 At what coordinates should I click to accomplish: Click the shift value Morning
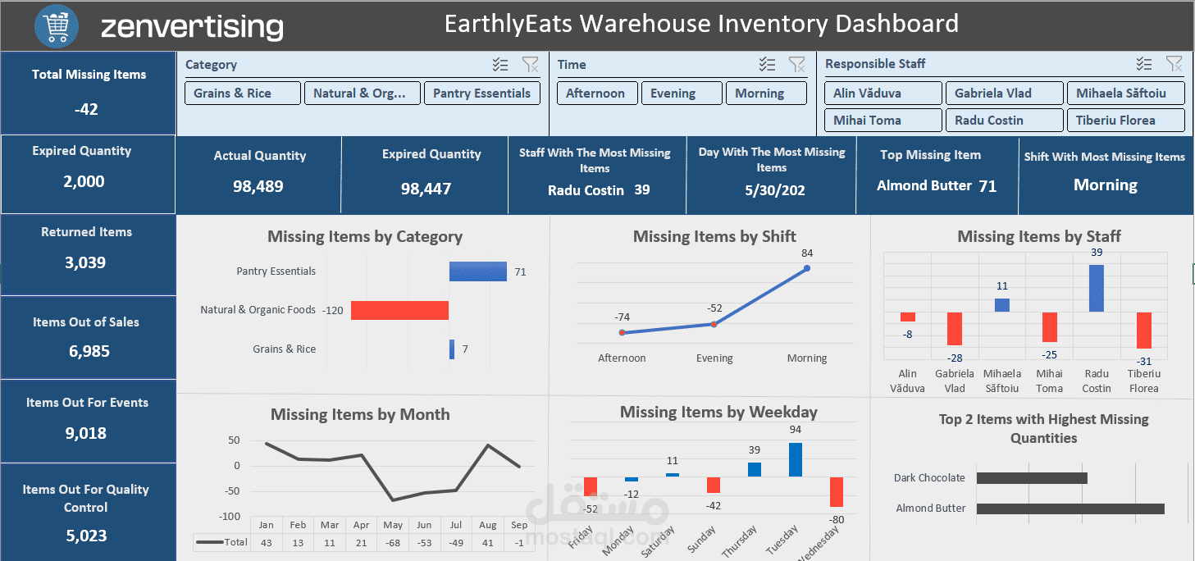1106,185
